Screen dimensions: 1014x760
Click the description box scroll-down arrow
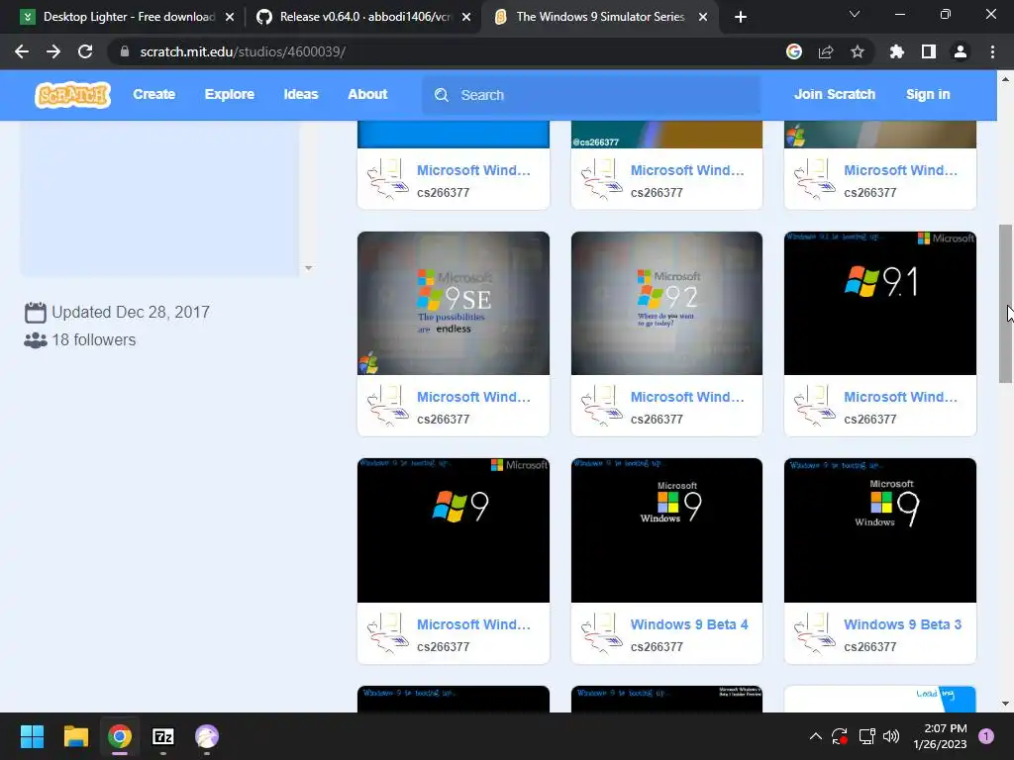[x=309, y=267]
